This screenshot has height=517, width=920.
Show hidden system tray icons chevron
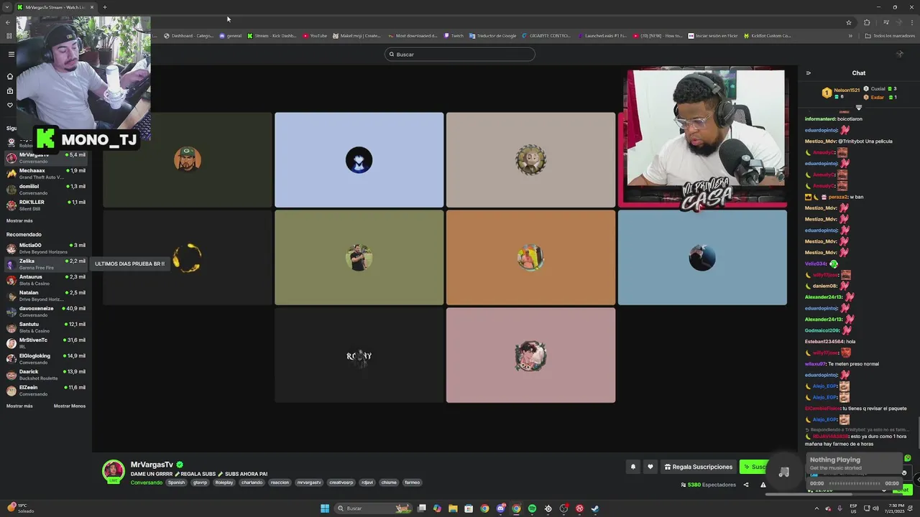(816, 508)
